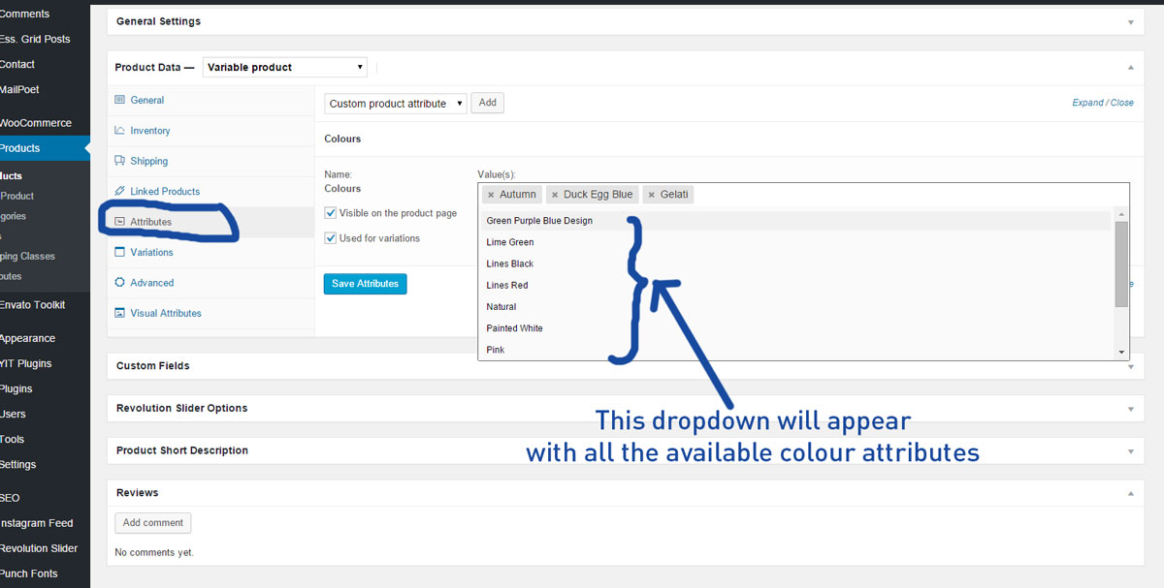The width and height of the screenshot is (1164, 588).
Task: Click the Advanced gear icon
Action: tap(120, 283)
